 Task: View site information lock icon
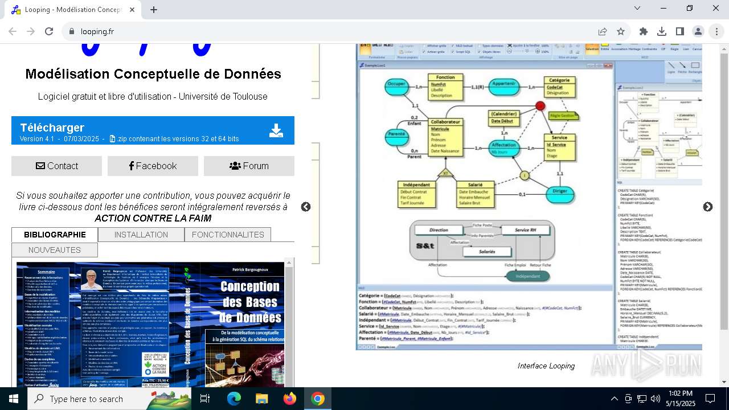pos(72,31)
